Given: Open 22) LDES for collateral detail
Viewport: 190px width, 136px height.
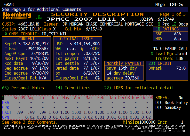Looking at the screenshot, I should (139, 88).
